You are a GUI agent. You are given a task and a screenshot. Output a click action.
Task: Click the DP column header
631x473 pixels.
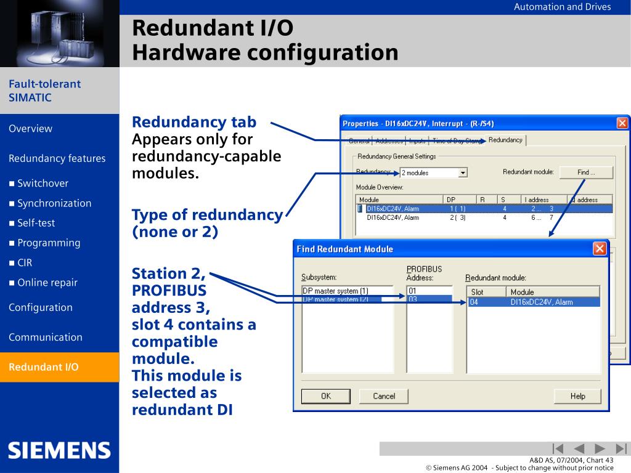click(460, 200)
